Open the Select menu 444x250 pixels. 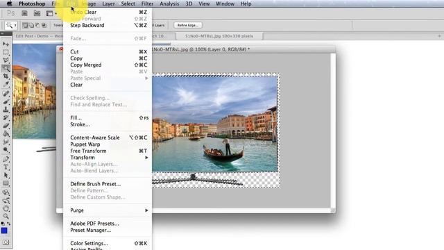pos(128,3)
